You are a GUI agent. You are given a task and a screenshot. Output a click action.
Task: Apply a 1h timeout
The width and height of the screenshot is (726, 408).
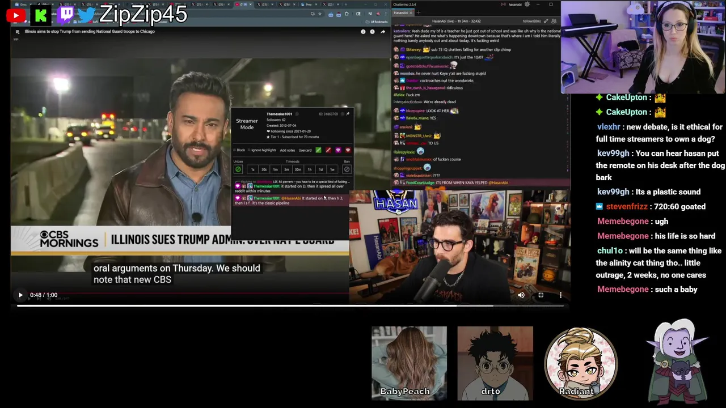click(310, 169)
